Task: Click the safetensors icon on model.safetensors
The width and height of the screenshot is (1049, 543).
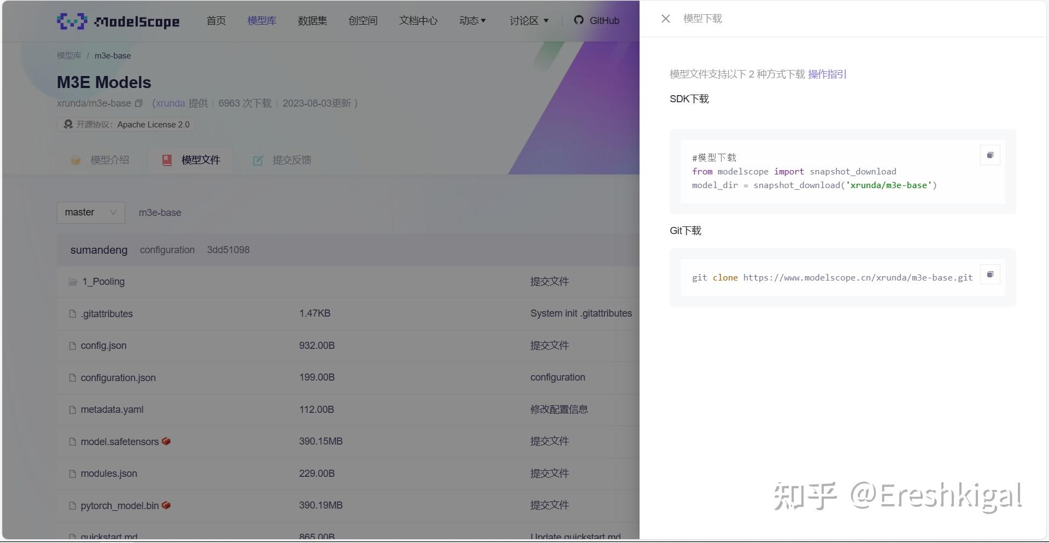Action: [167, 441]
